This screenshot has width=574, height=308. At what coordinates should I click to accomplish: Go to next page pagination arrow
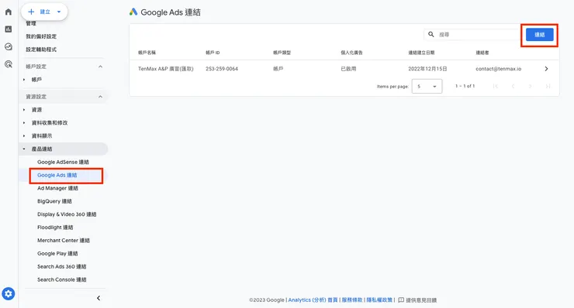(530, 86)
